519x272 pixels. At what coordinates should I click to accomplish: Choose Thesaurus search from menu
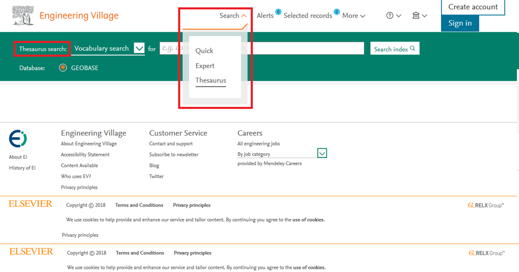tap(211, 80)
